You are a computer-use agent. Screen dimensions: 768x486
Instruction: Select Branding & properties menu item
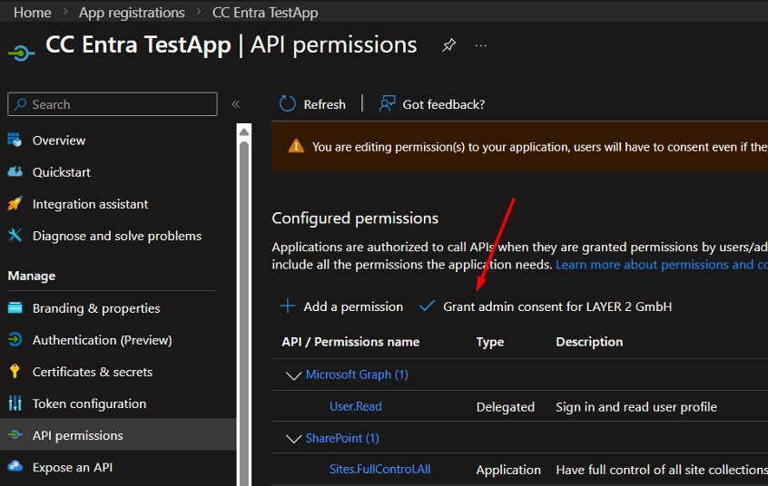(x=95, y=308)
